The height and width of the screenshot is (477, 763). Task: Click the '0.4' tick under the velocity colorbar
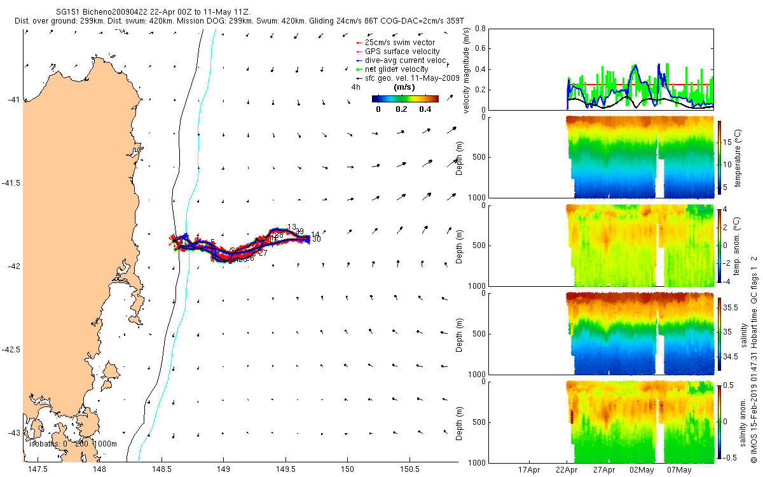425,109
